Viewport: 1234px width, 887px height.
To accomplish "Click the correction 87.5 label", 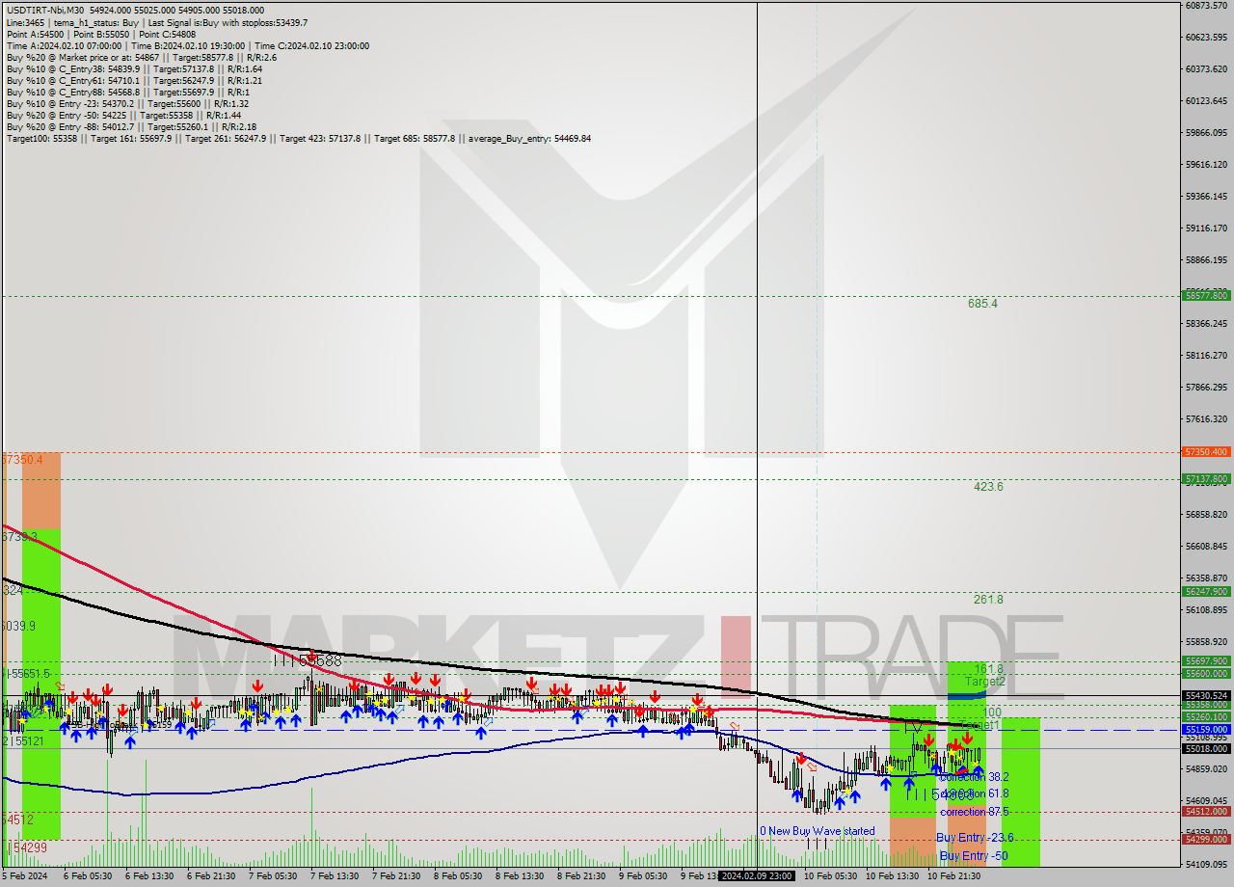I will tap(974, 812).
